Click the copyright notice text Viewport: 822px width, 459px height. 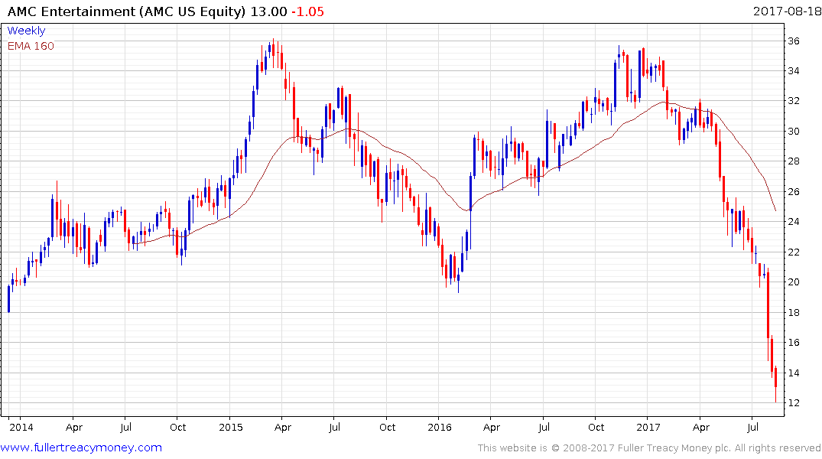(649, 448)
